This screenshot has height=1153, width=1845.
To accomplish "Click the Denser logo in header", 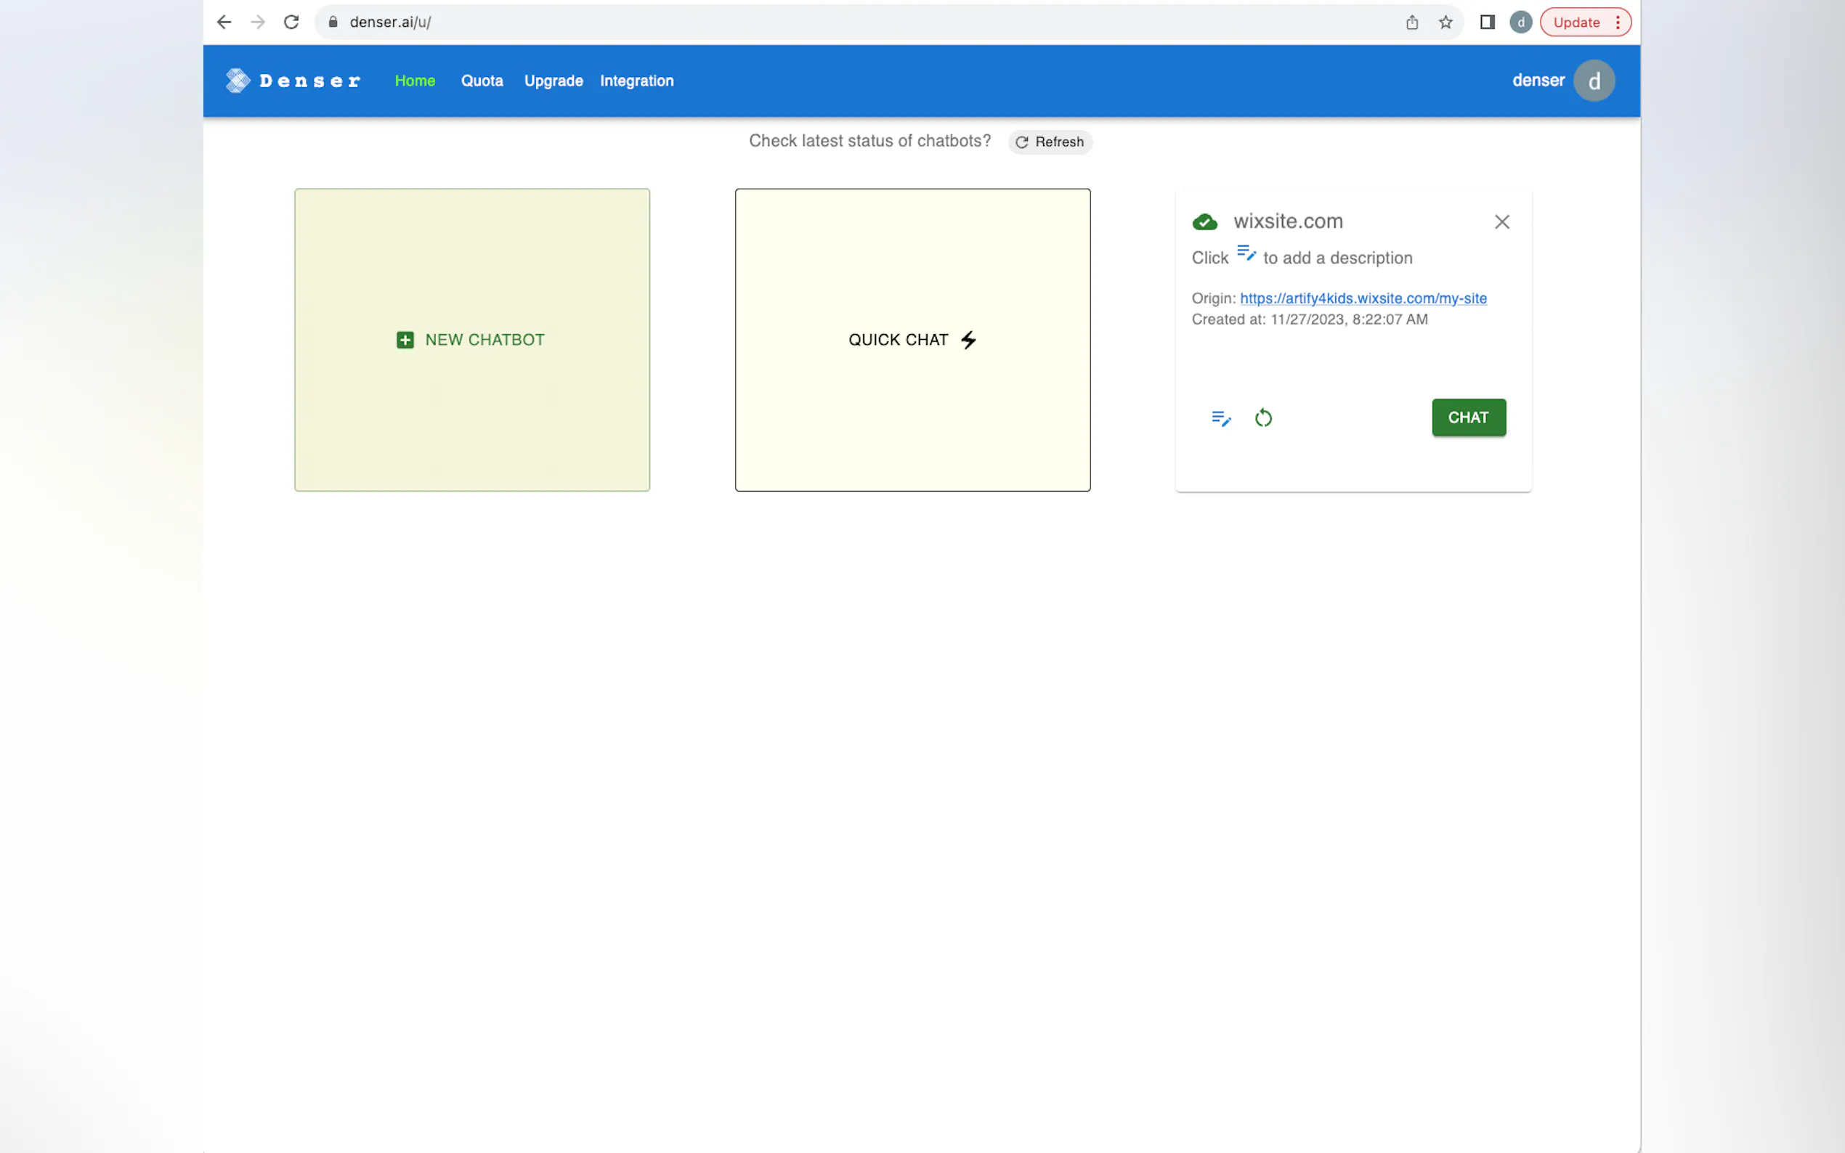I will (x=293, y=81).
